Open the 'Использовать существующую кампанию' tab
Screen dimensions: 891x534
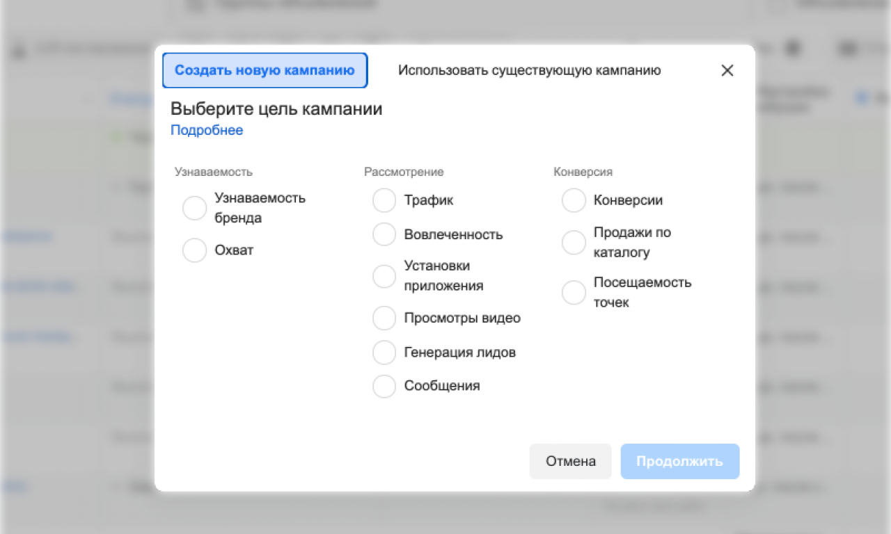pyautogui.click(x=529, y=70)
